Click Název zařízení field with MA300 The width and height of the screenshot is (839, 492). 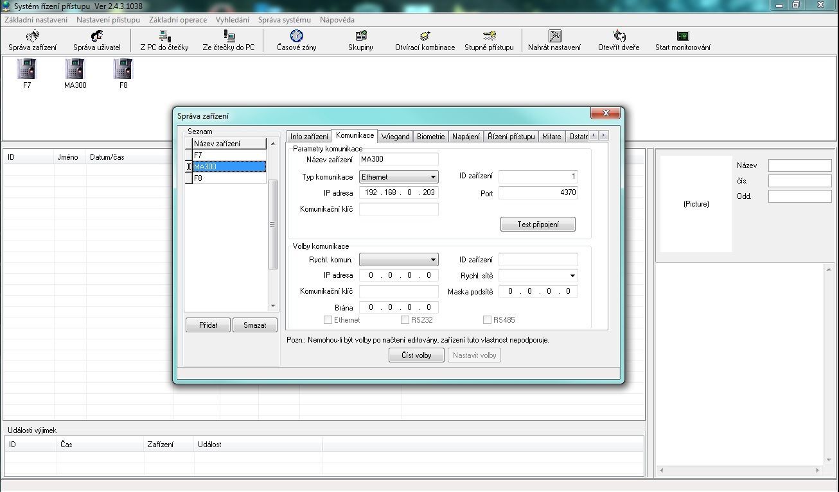[399, 159]
